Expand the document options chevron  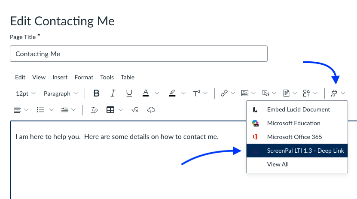tap(295, 93)
